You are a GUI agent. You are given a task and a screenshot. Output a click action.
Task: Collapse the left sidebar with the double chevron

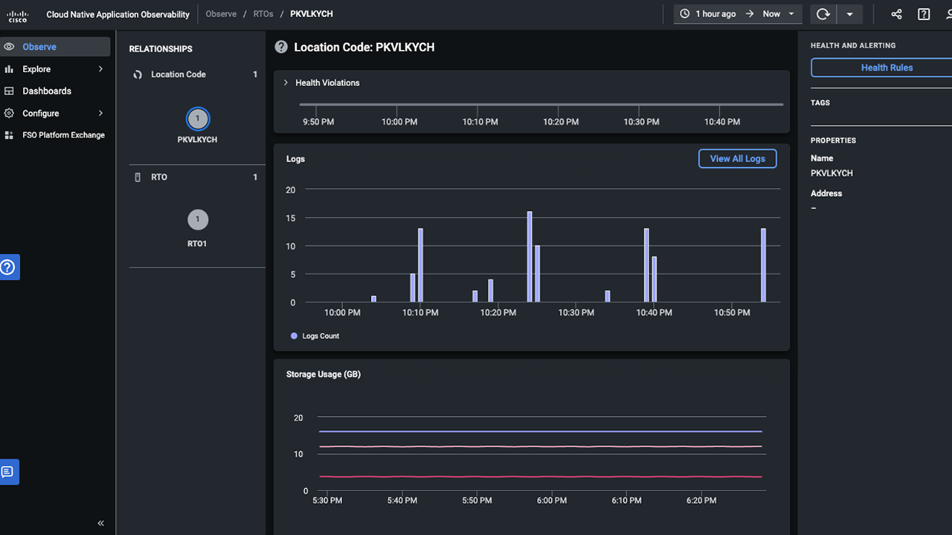pos(100,522)
